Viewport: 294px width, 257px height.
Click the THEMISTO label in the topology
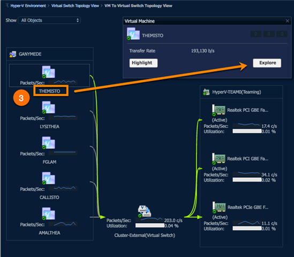(x=49, y=91)
